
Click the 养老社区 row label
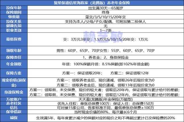(14, 103)
